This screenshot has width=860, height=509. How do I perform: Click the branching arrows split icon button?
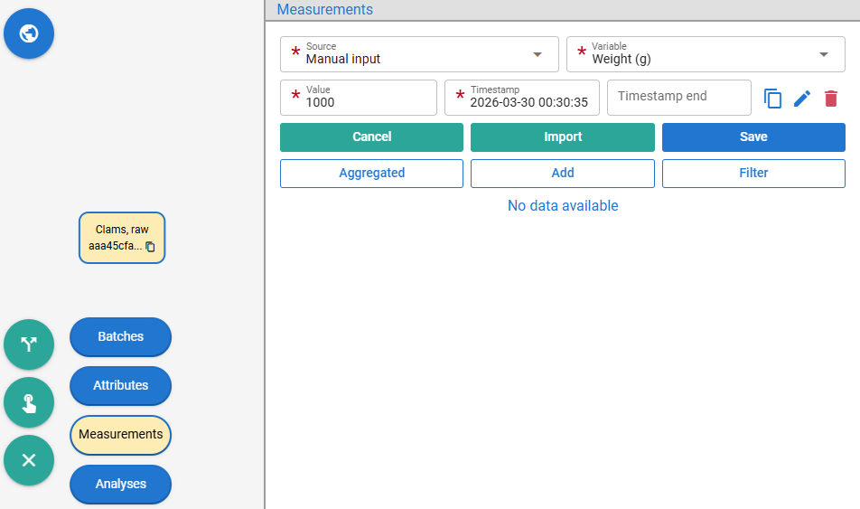coord(29,344)
